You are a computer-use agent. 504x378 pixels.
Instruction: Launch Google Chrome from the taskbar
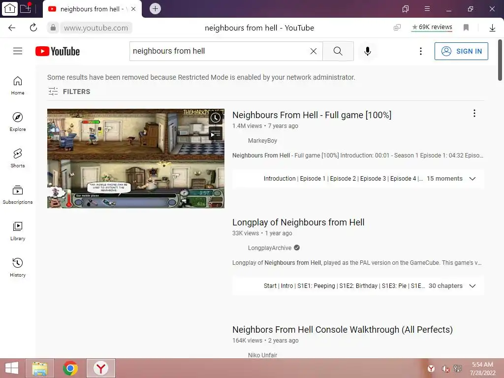(x=70, y=368)
